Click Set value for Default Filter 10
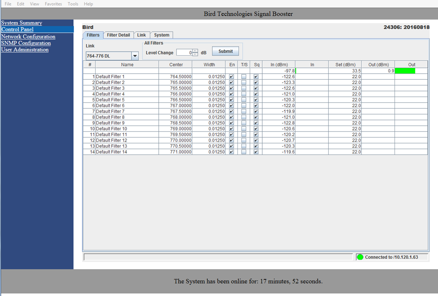 point(345,129)
